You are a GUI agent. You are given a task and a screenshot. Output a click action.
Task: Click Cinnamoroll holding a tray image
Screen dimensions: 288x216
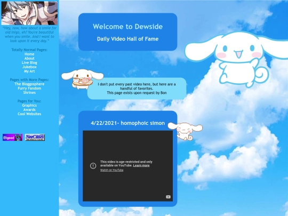pos(83,79)
